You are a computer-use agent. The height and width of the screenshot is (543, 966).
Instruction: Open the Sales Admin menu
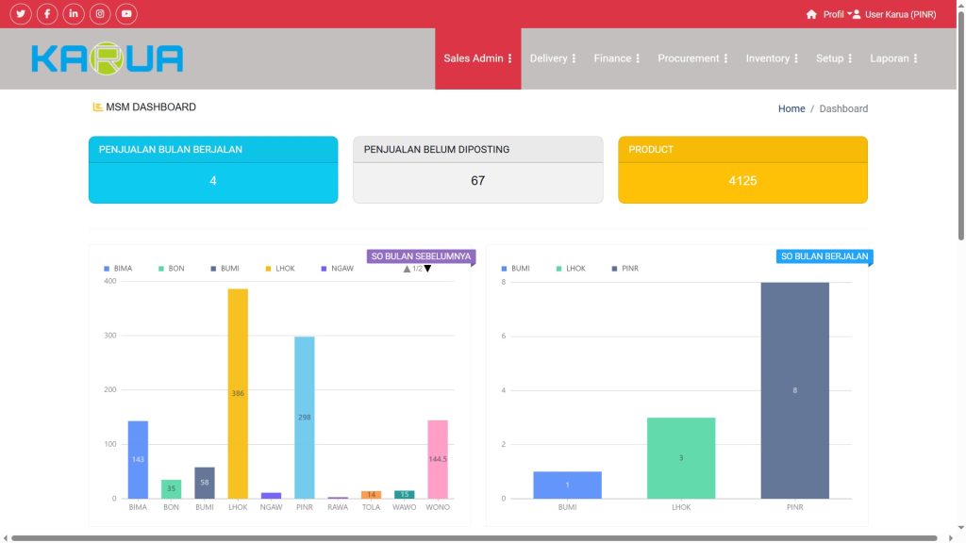(x=477, y=58)
